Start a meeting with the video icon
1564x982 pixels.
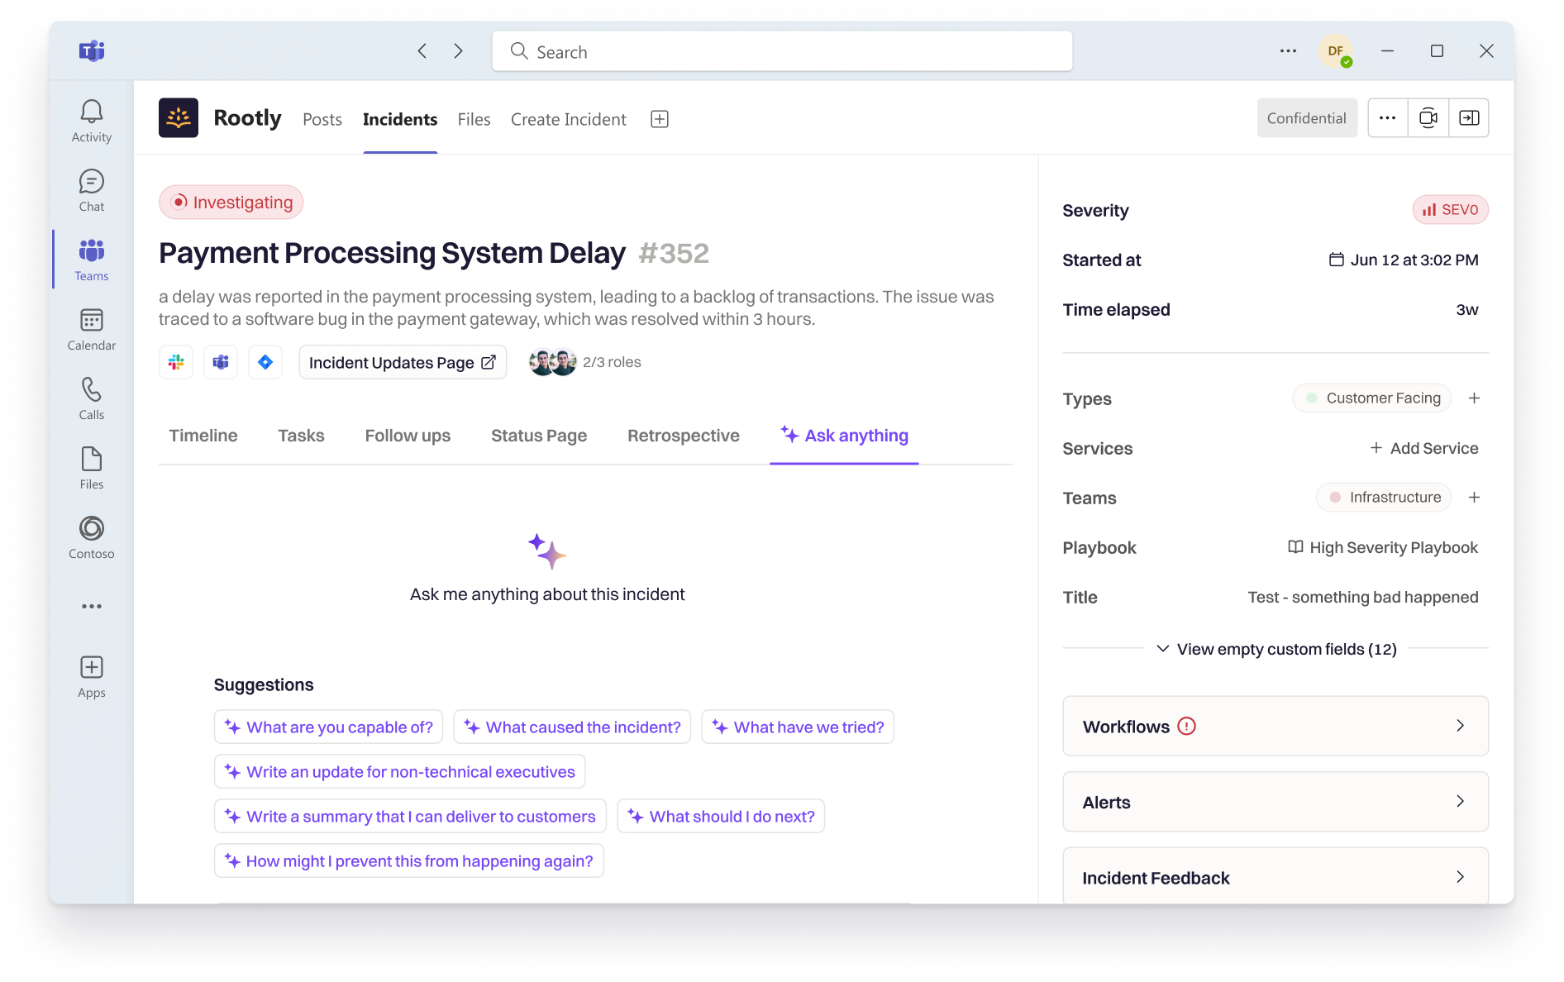point(1428,118)
